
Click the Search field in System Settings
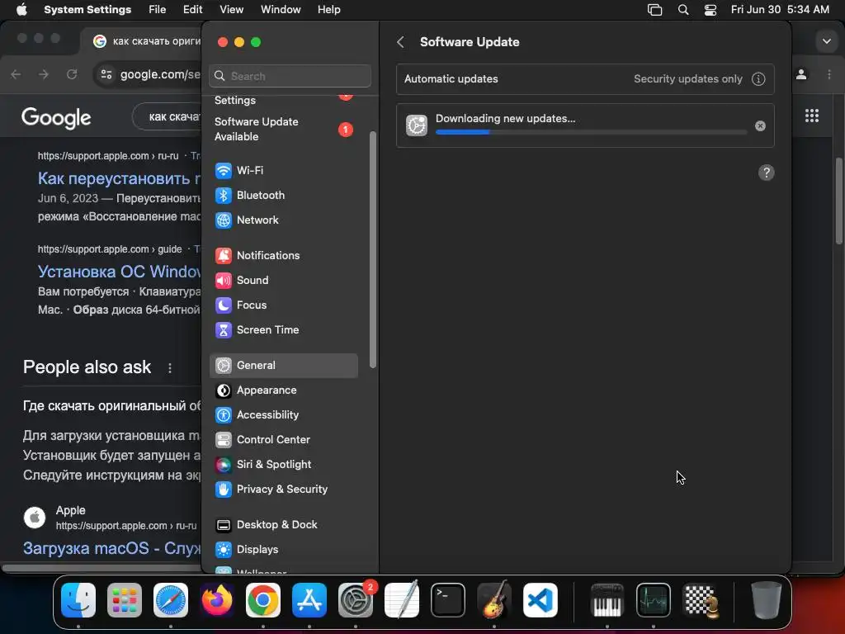[x=290, y=76]
